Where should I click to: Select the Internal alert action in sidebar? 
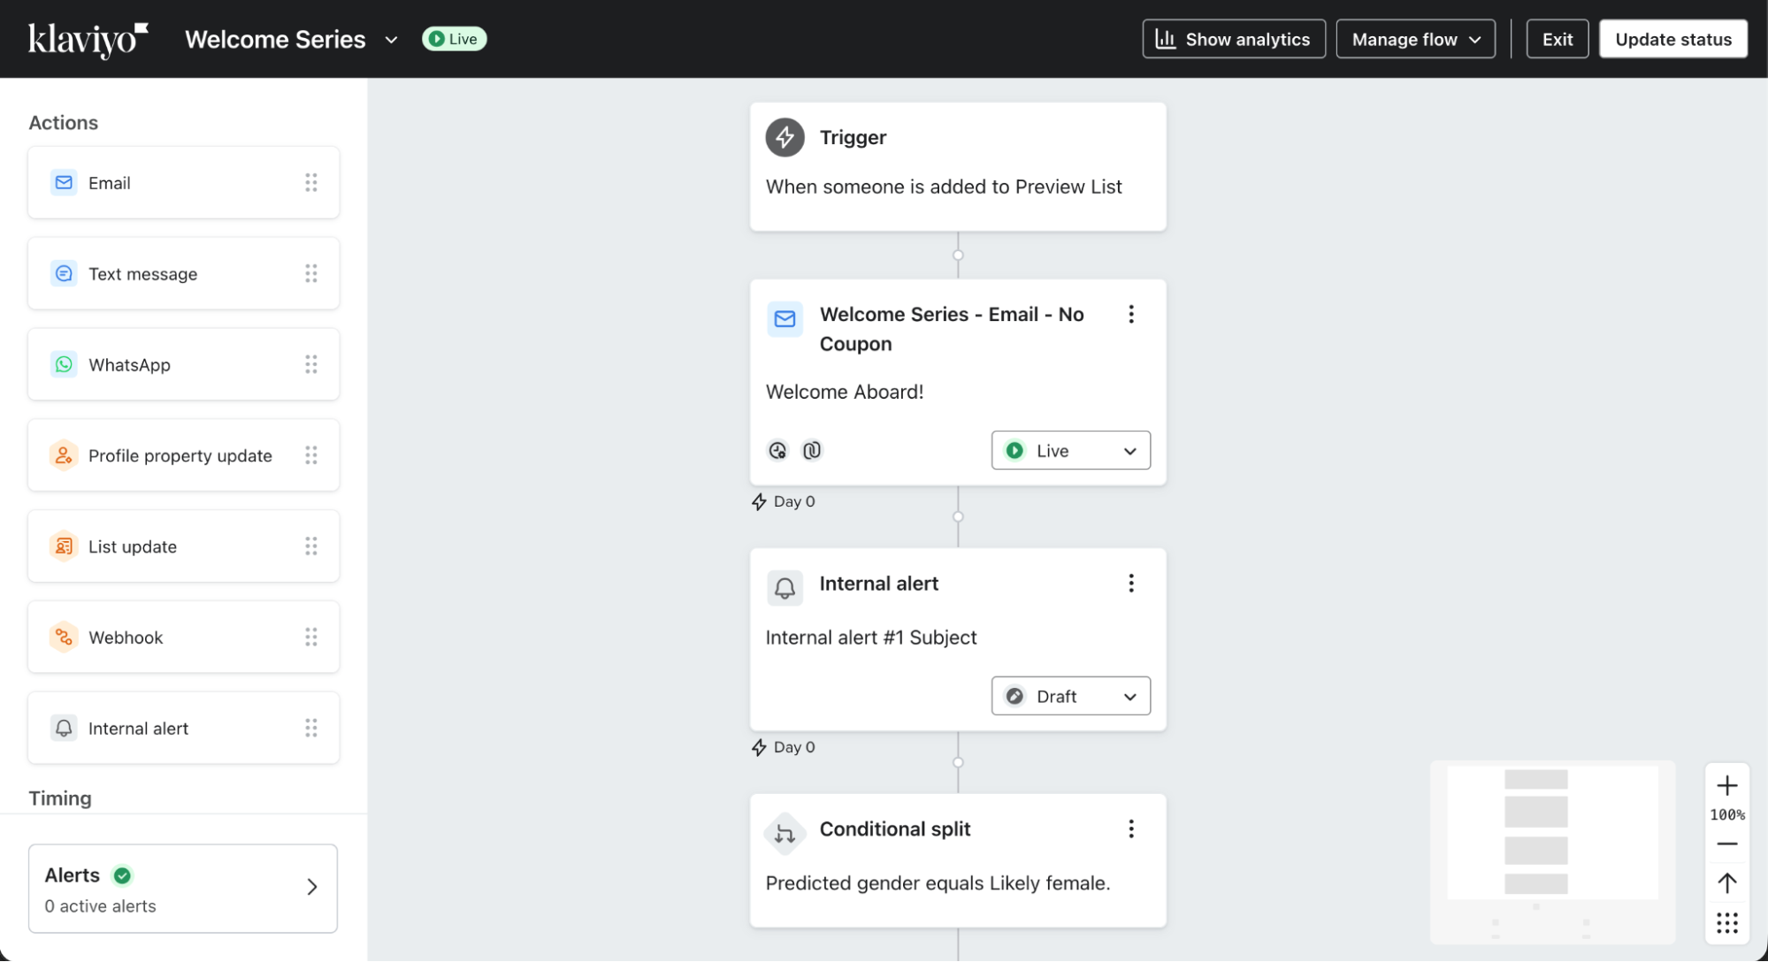pyautogui.click(x=64, y=728)
